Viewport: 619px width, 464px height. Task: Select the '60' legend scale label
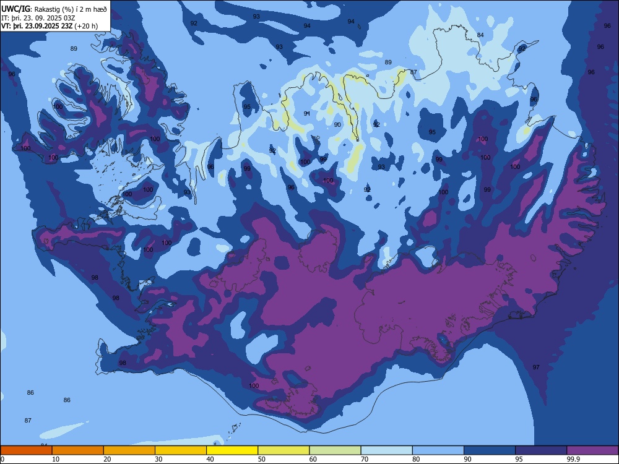coord(313,459)
